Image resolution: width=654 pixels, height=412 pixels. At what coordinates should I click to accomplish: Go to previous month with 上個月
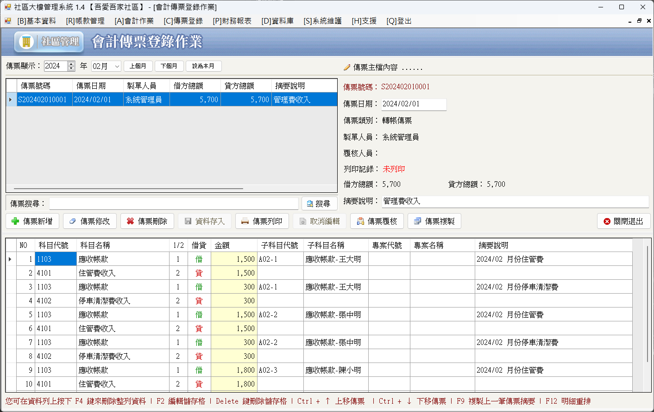coord(138,66)
